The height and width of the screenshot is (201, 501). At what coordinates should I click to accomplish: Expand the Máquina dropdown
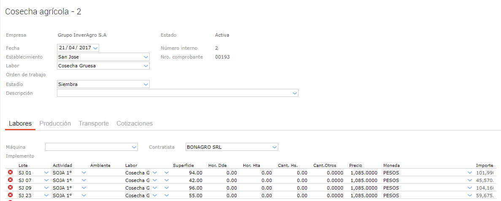(x=134, y=147)
